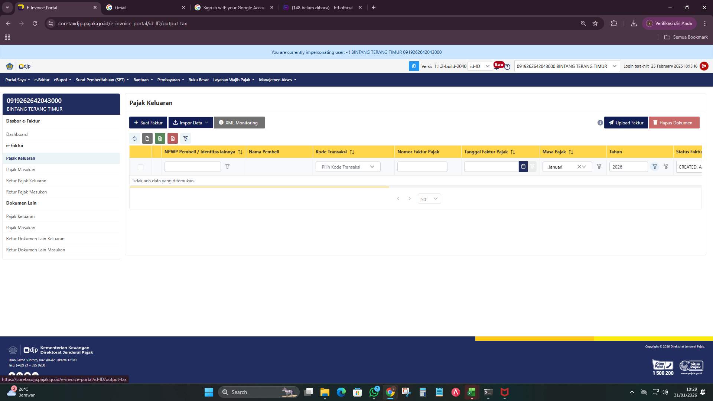Sort the Masa Pajak column
The image size is (713, 401).
tap(571, 152)
